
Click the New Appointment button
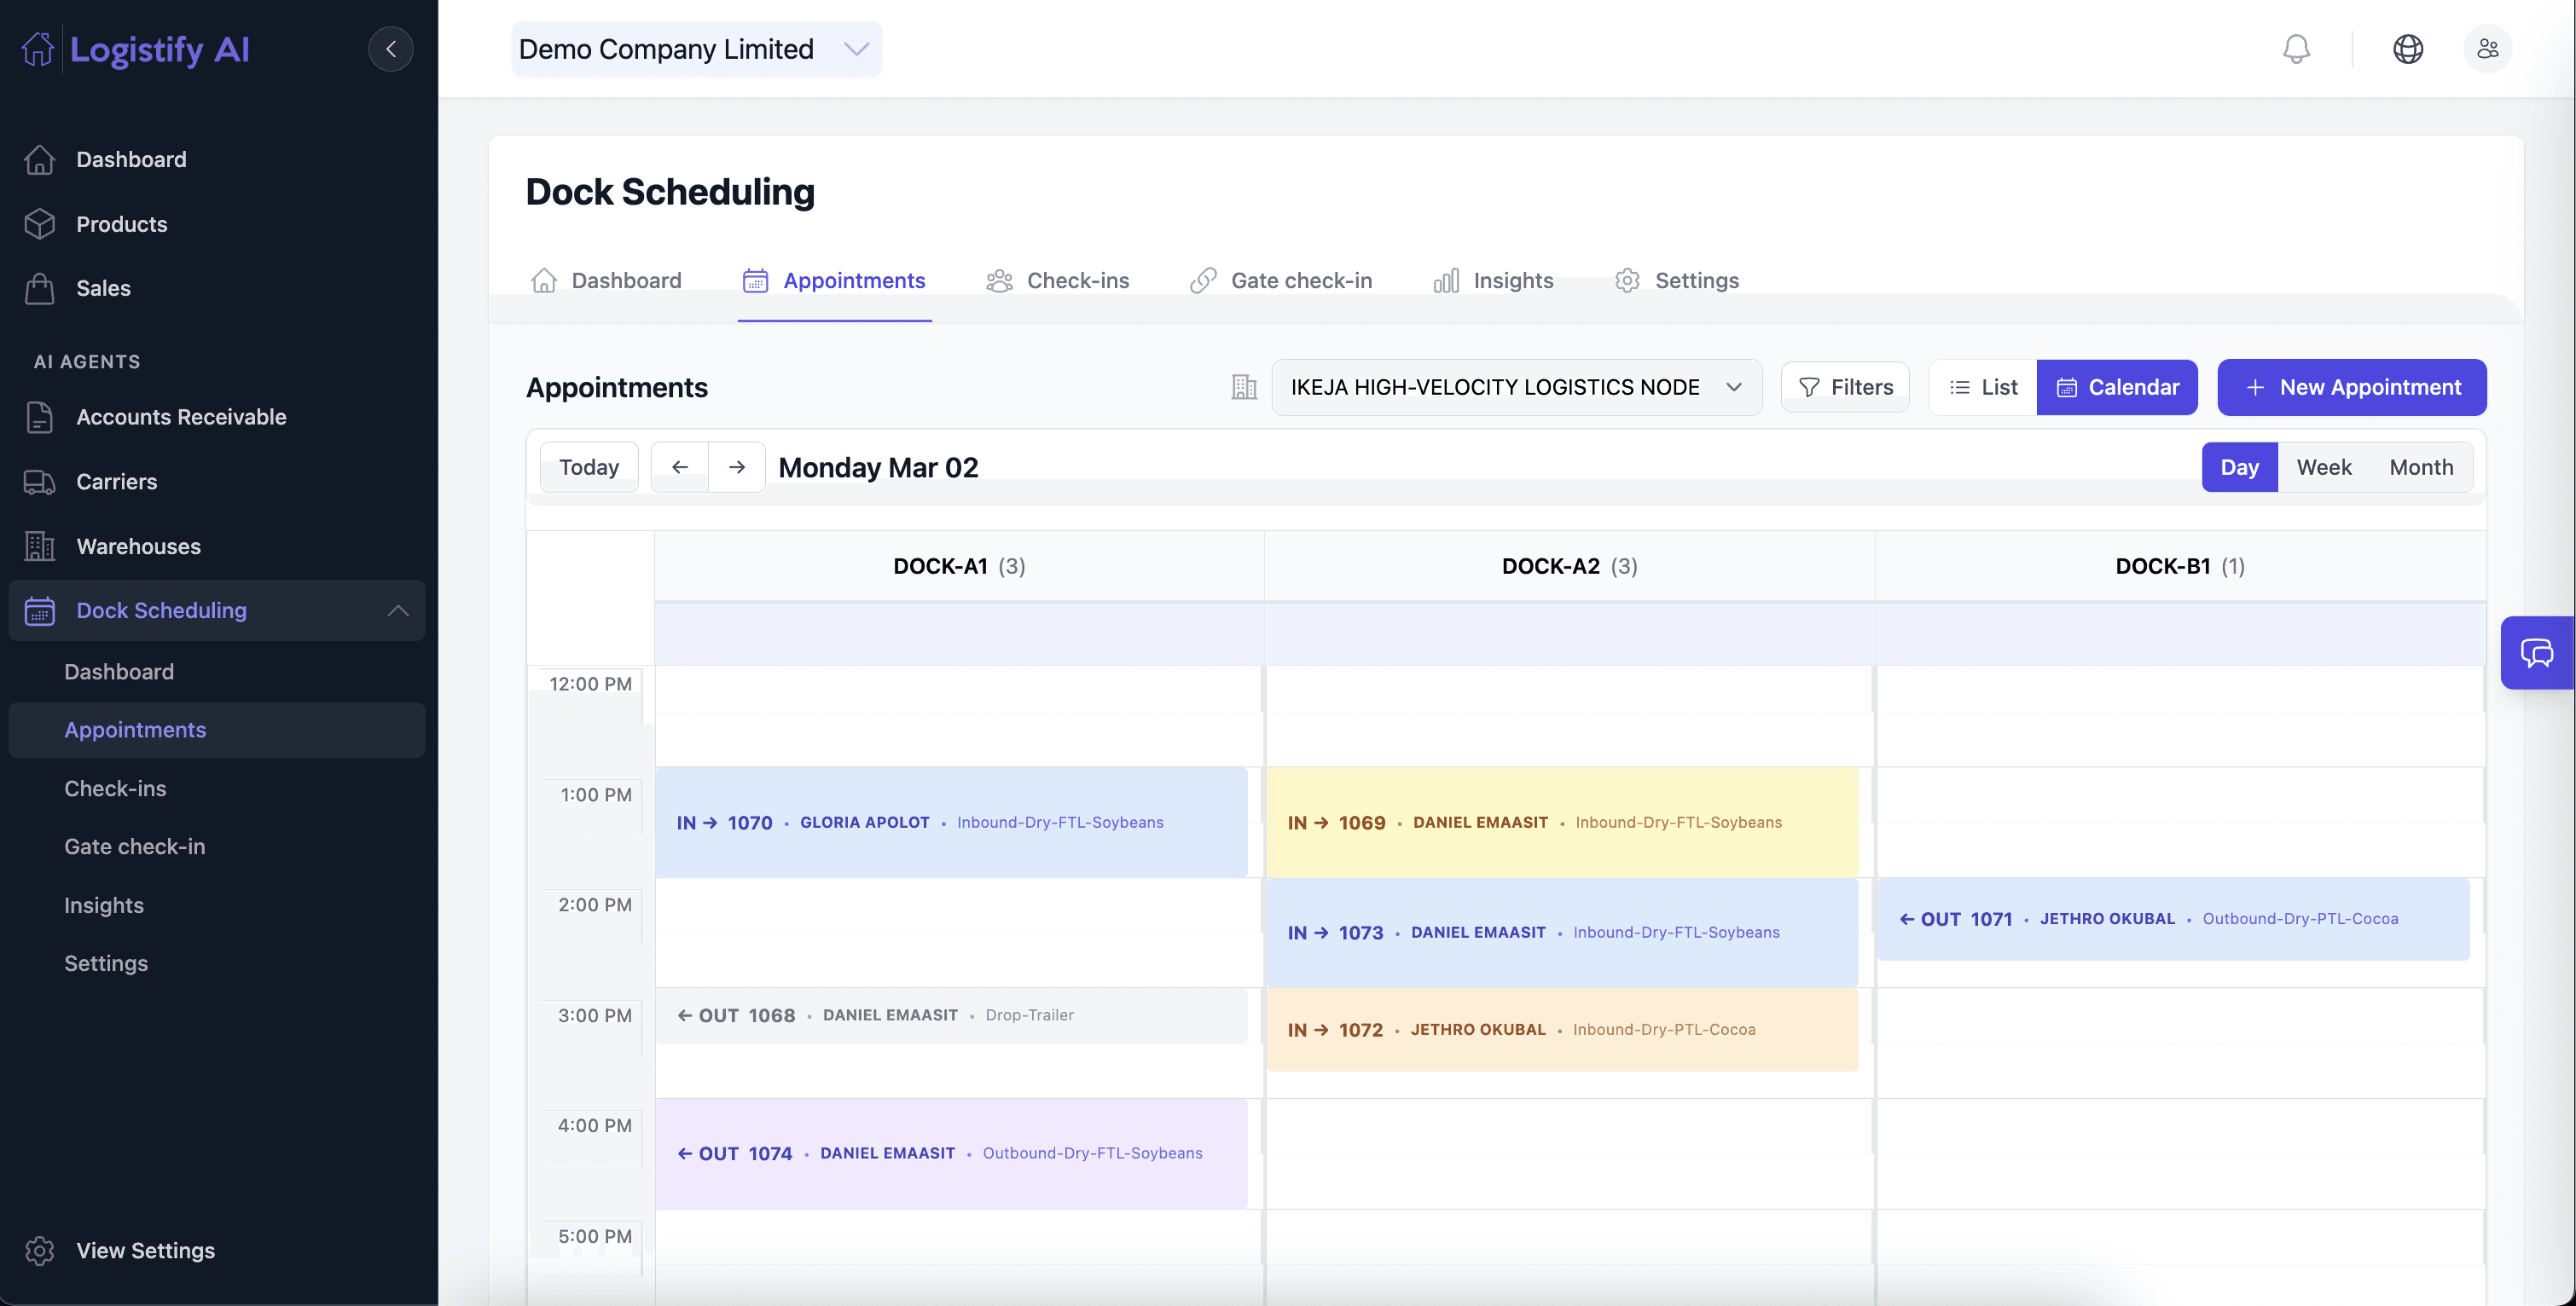2351,387
